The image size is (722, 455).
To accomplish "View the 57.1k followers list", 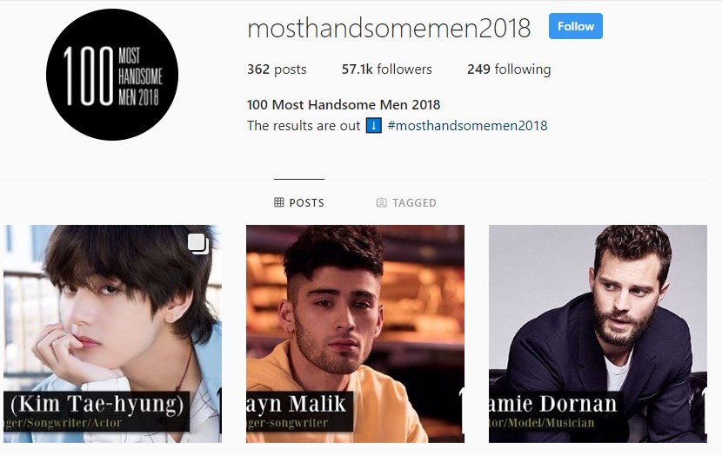I will click(387, 69).
